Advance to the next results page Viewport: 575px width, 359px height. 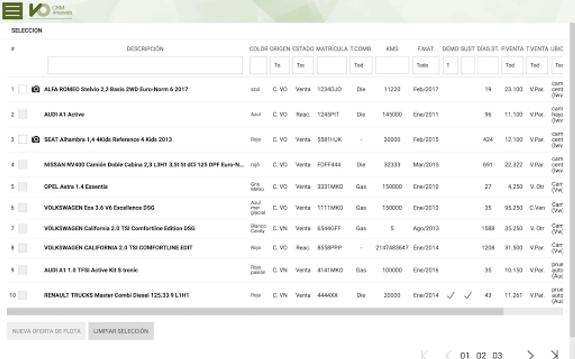[x=530, y=355]
